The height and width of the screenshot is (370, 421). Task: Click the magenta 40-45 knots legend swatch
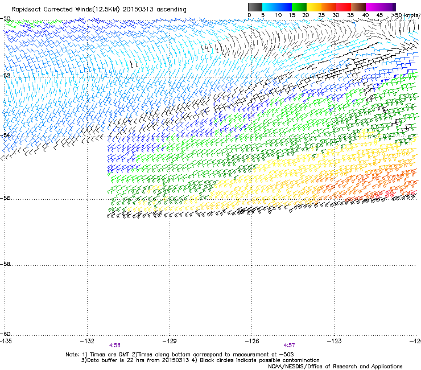click(373, 7)
